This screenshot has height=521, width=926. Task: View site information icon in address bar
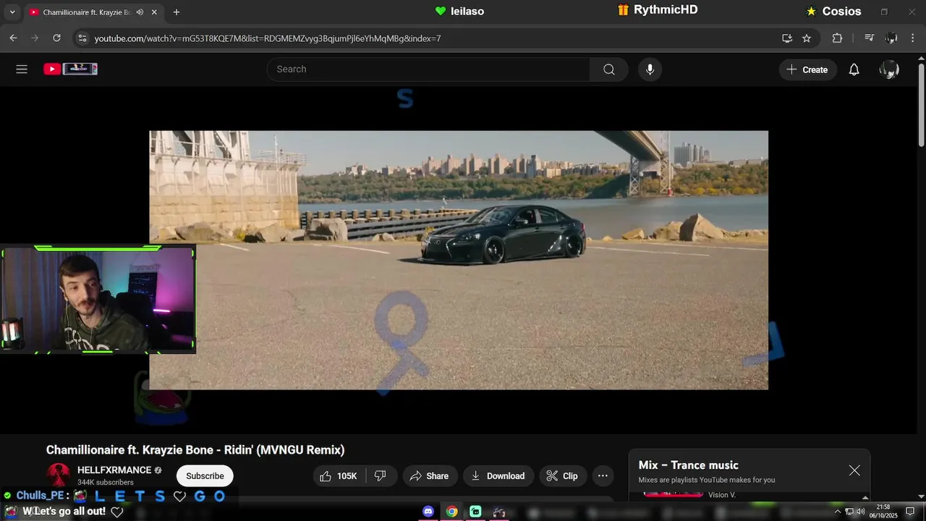pos(82,38)
